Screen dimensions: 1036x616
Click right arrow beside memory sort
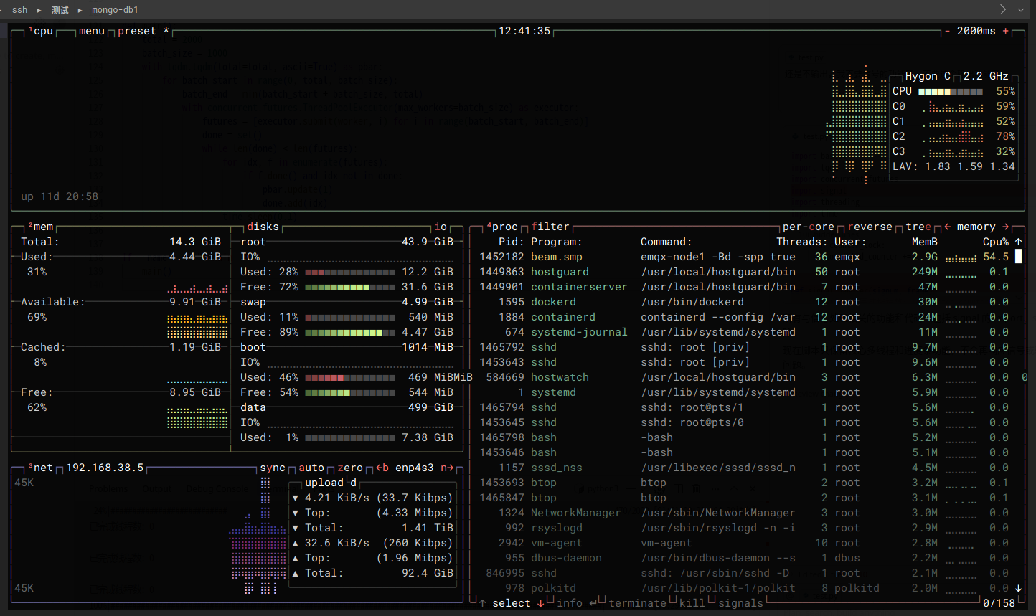click(x=1006, y=227)
